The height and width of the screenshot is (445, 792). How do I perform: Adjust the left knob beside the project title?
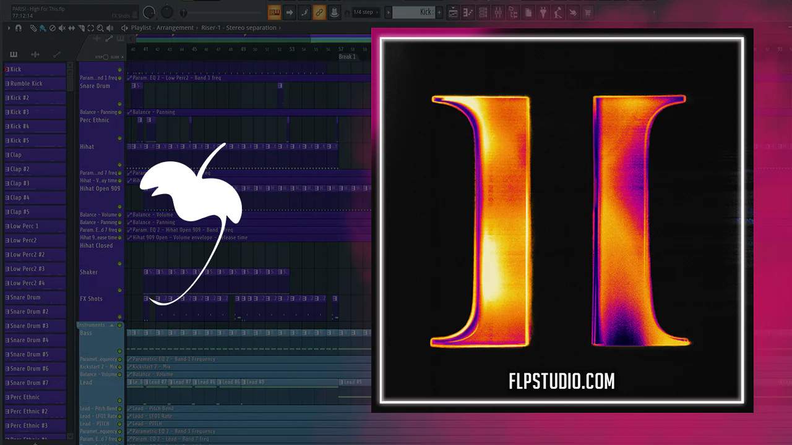149,12
